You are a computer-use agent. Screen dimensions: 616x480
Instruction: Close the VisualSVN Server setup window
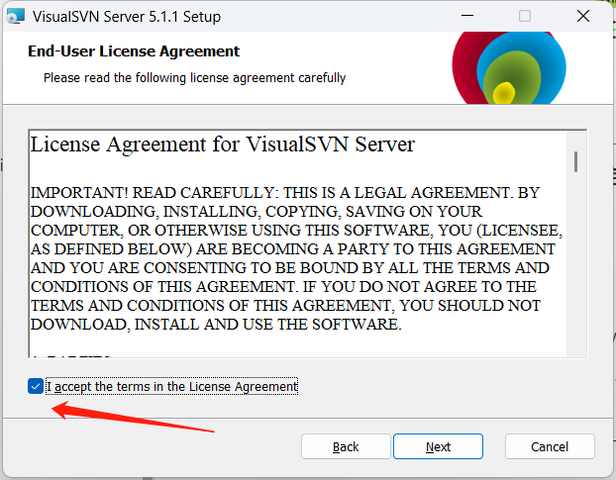click(x=584, y=16)
